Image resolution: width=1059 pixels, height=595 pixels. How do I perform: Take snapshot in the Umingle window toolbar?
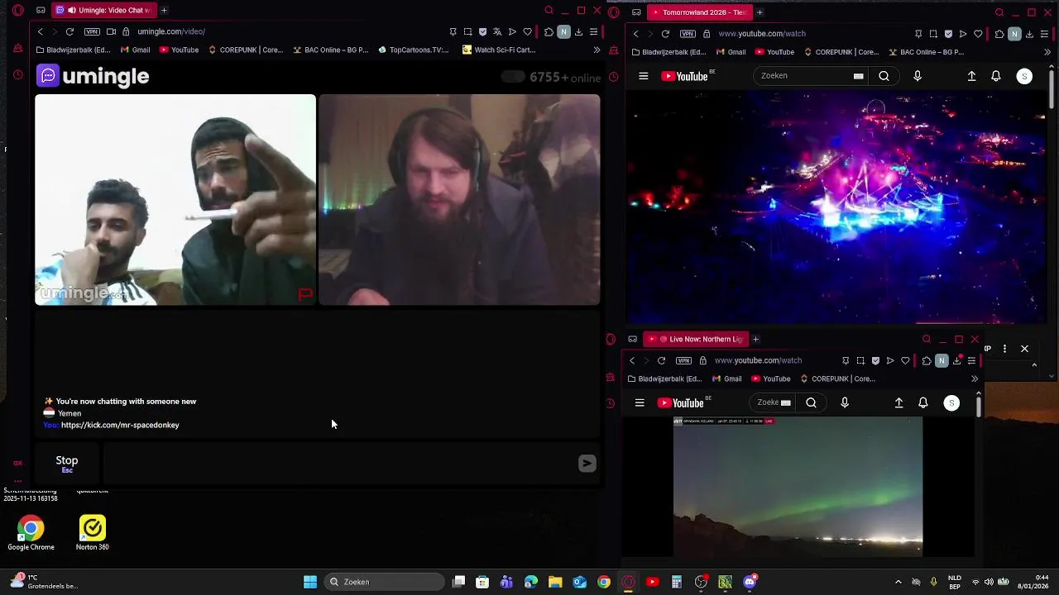[x=467, y=31]
